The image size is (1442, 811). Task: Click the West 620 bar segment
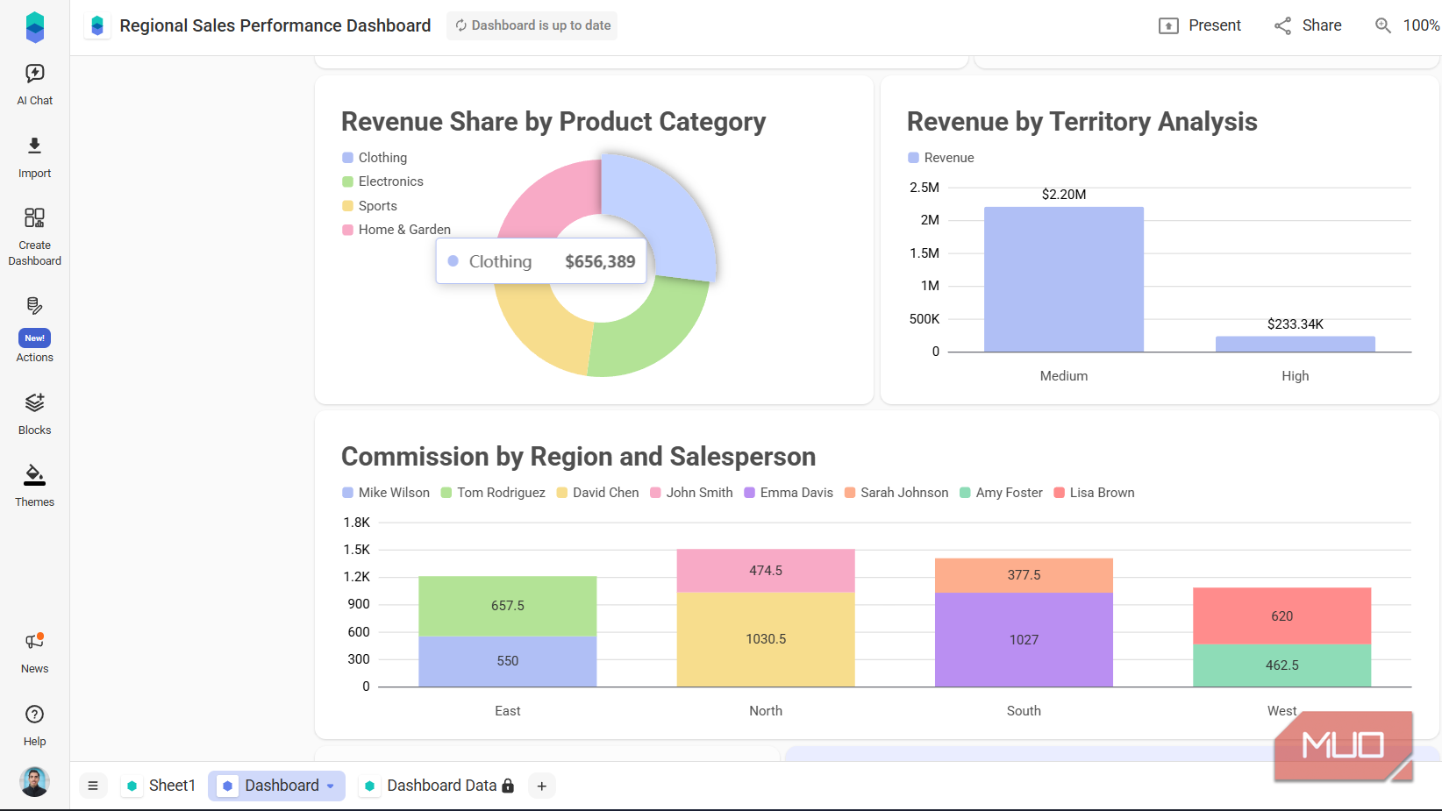(1281, 616)
